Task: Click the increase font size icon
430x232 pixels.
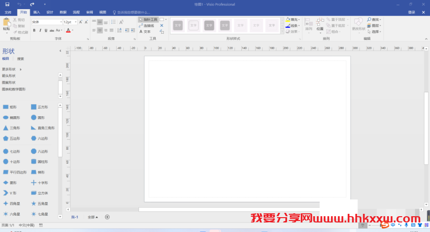Action: click(x=81, y=22)
